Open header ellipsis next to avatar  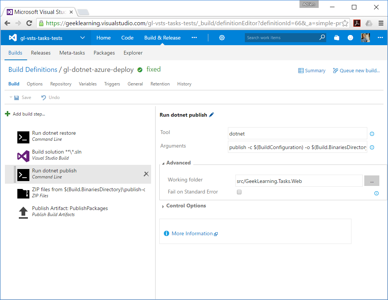380,38
